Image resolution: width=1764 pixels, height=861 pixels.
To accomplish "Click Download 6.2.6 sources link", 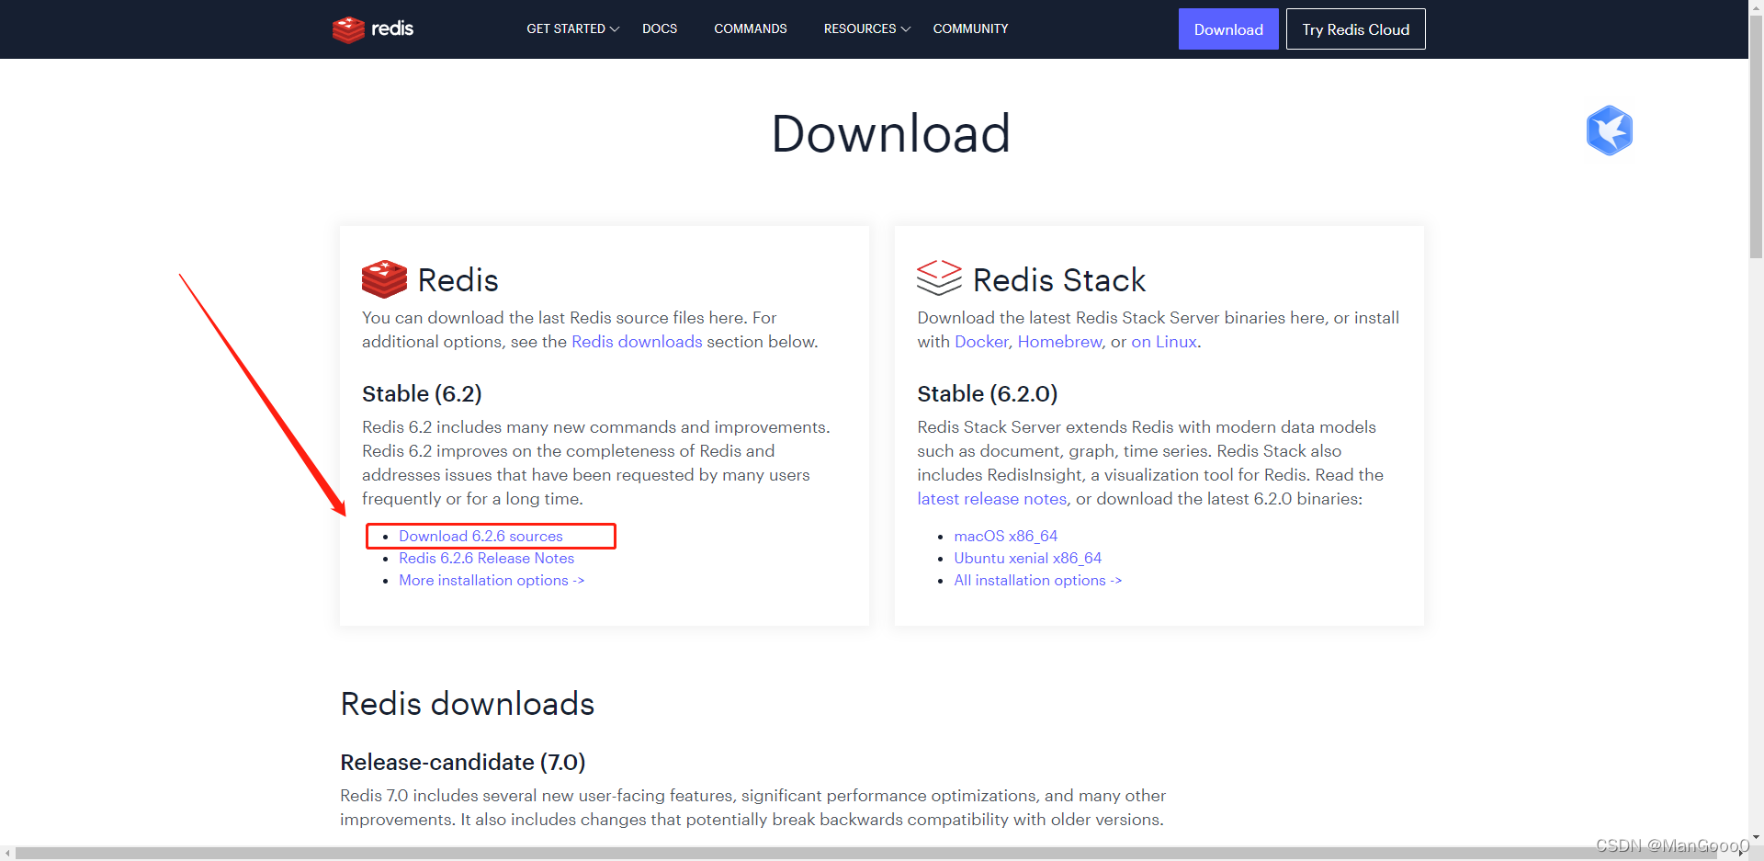I will pyautogui.click(x=481, y=537).
